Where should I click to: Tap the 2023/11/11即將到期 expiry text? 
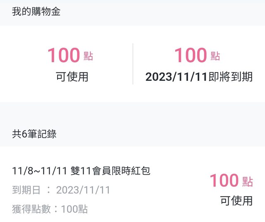[199, 77]
